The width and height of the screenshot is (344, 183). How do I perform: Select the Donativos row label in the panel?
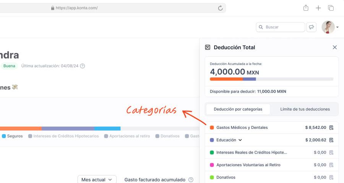pos(226,178)
